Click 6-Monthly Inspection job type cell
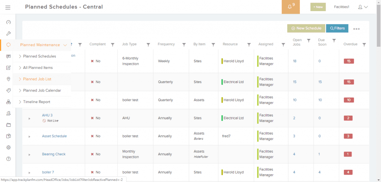381x182 pixels. click(131, 61)
